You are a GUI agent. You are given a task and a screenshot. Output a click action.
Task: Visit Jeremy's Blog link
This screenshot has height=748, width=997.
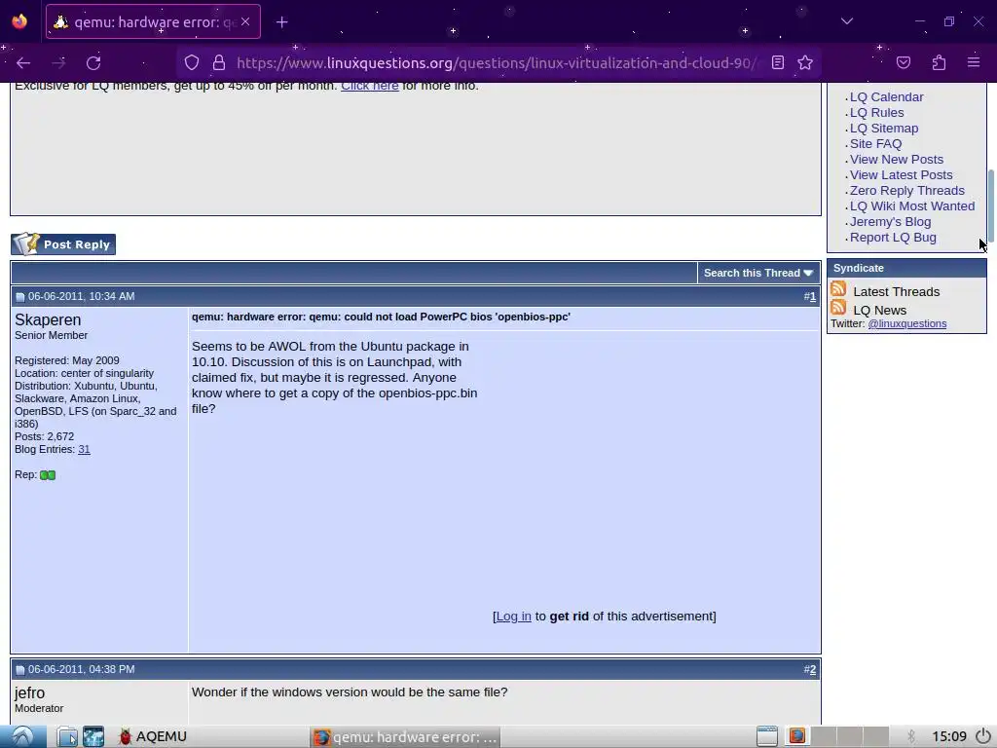pos(890,221)
